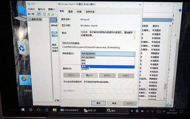This screenshot has width=190, height=119.
Task: Choose 手动 startup type option
Action: pos(108,63)
